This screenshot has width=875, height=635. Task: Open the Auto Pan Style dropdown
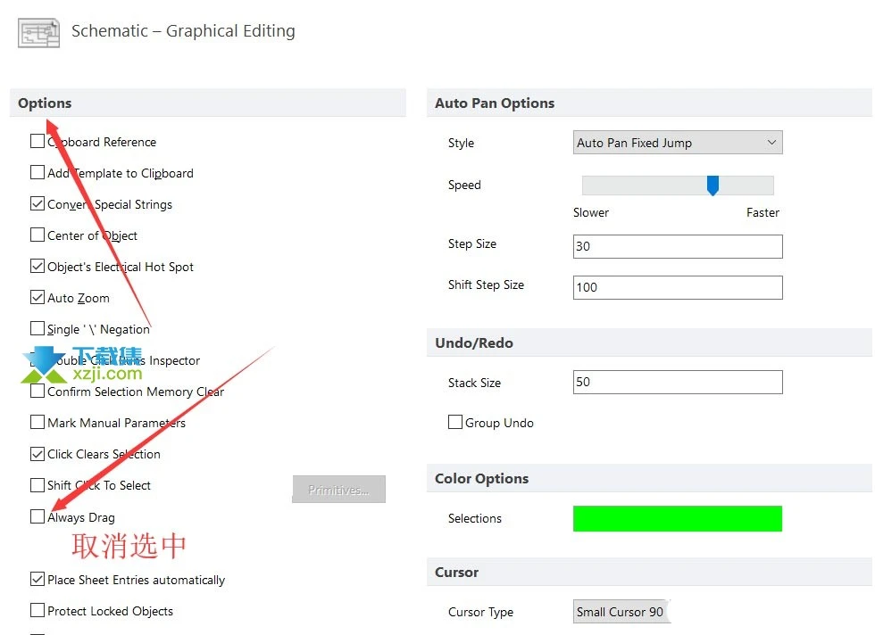pyautogui.click(x=678, y=143)
